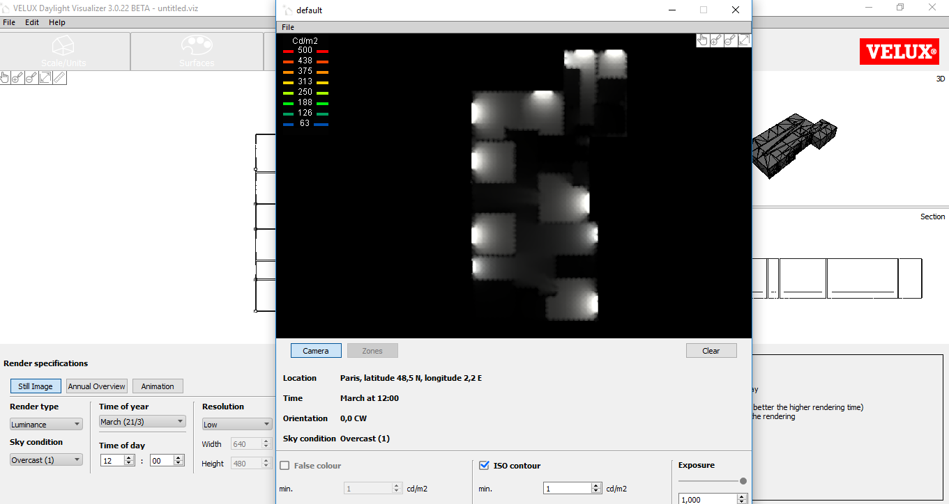Click the Exposure value stepper arrows
This screenshot has width=949, height=504.
(x=742, y=499)
